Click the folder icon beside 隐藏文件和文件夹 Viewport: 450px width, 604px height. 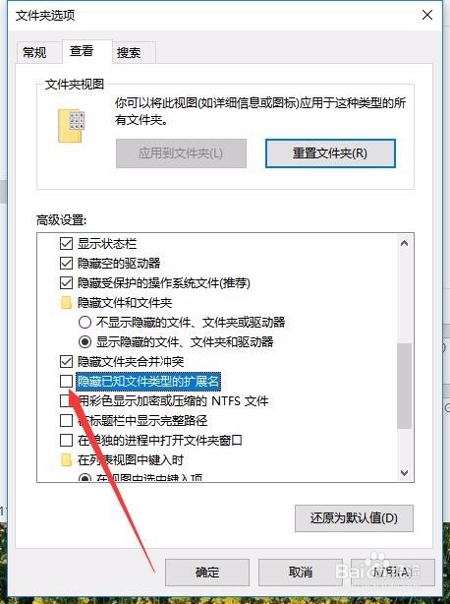click(66, 303)
